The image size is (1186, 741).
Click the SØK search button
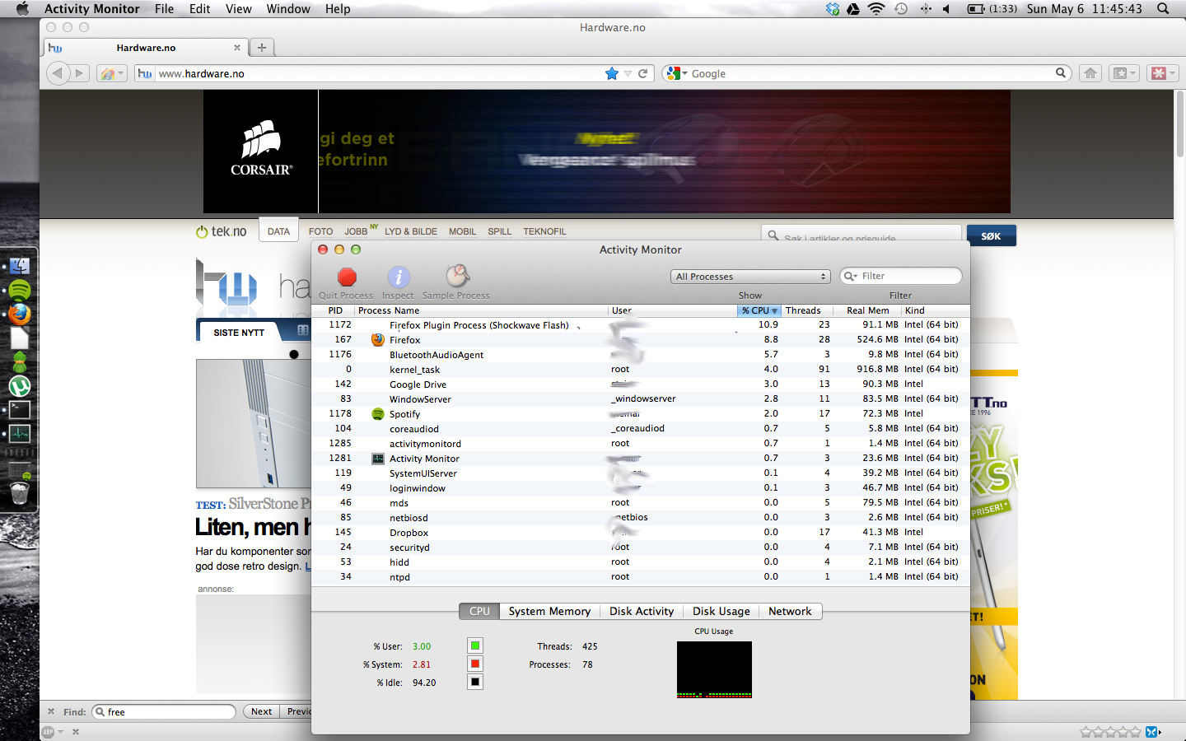coord(991,235)
